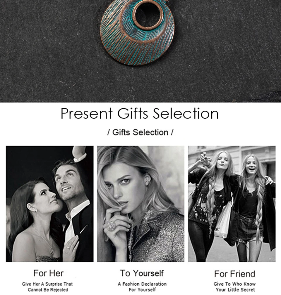Image resolution: width=281 pixels, height=295 pixels.
Task: Open the two friends street photo
Action: pos(232,204)
